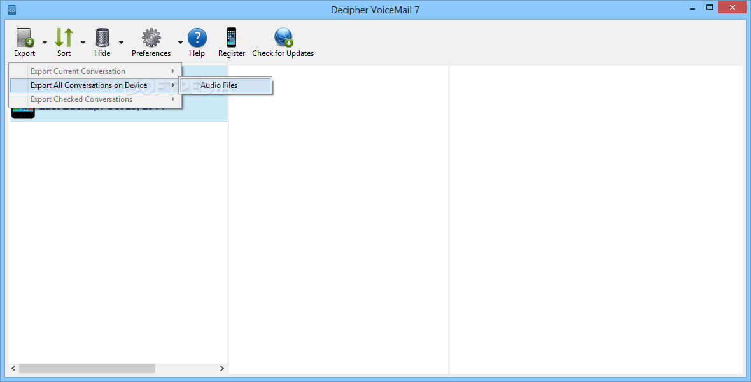Viewport: 751px width, 382px height.
Task: Expand the Export dropdown arrow
Action: click(45, 43)
